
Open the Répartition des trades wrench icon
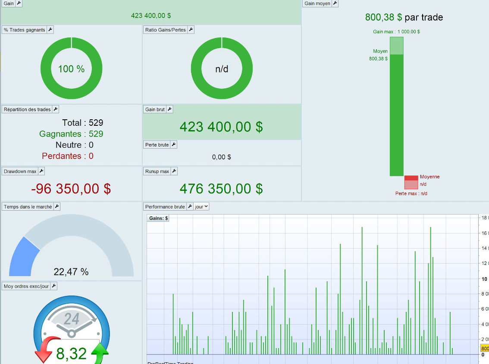tap(56, 109)
